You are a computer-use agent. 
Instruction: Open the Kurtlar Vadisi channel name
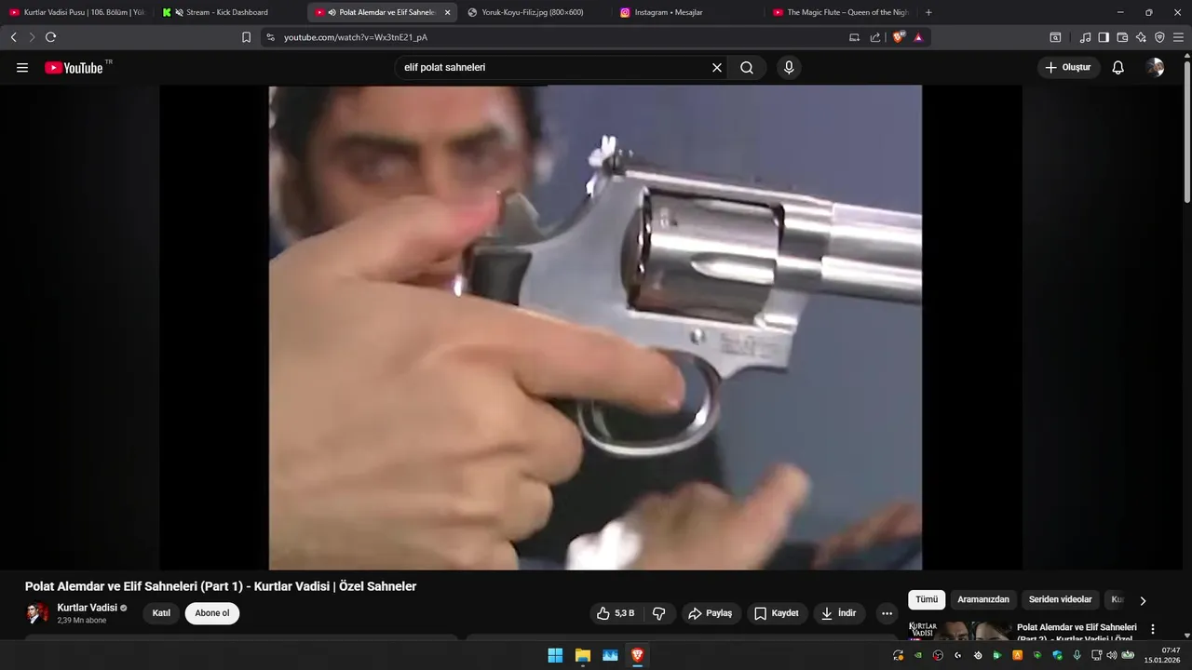point(88,608)
